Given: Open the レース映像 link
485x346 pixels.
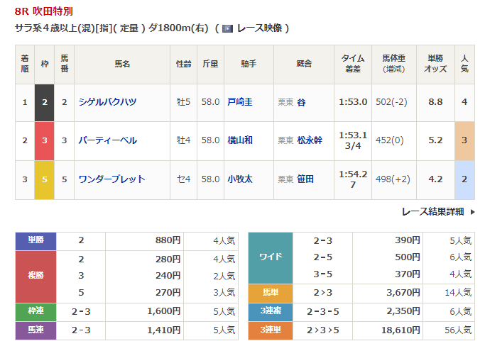Looking at the screenshot, I should 259,28.
